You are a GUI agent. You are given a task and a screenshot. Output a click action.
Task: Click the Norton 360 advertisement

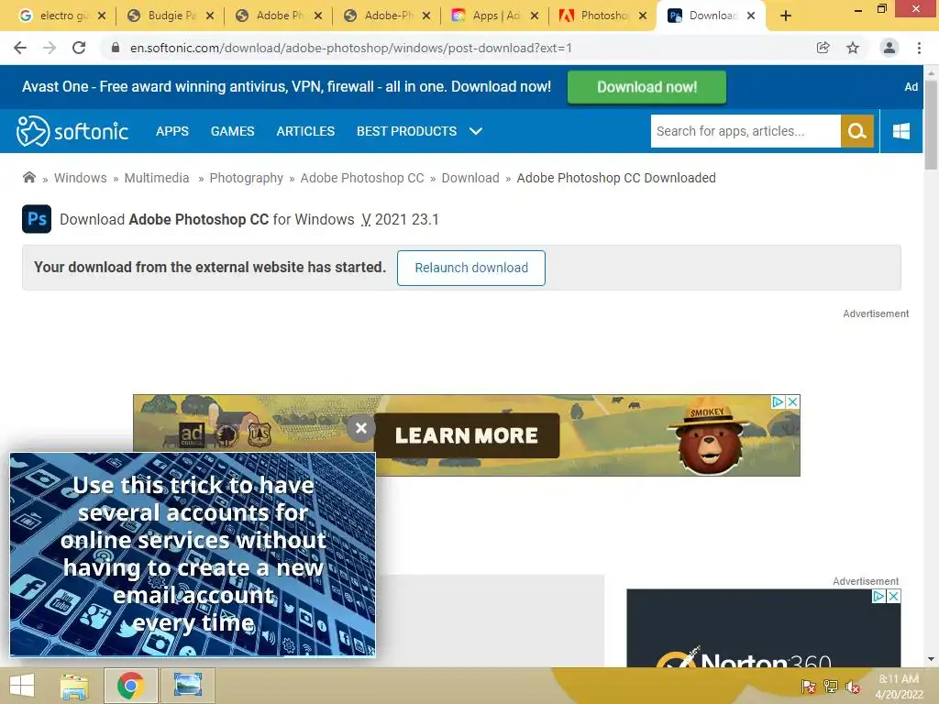764,628
